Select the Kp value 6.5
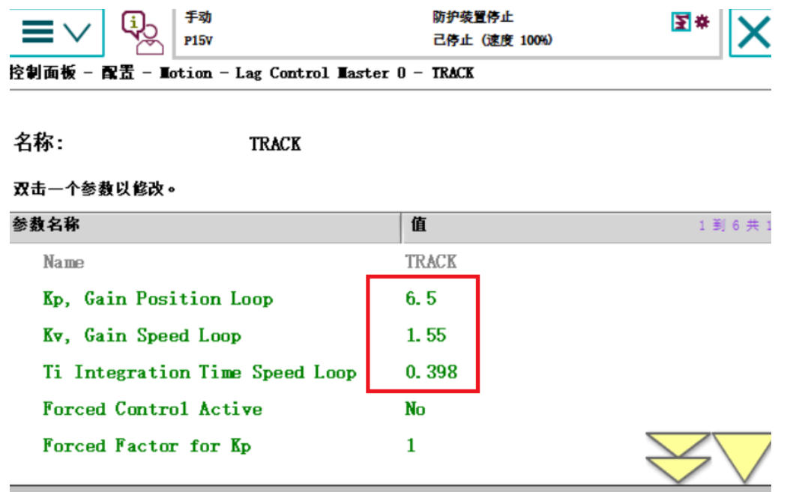The image size is (805, 492). point(420,299)
